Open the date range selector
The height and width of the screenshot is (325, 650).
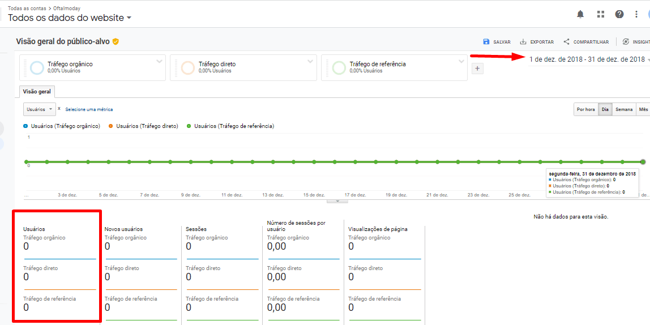click(587, 59)
